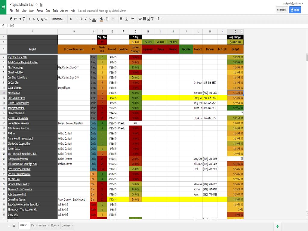
Task: Click the Undo arrow icon
Action: (x=15, y=19)
